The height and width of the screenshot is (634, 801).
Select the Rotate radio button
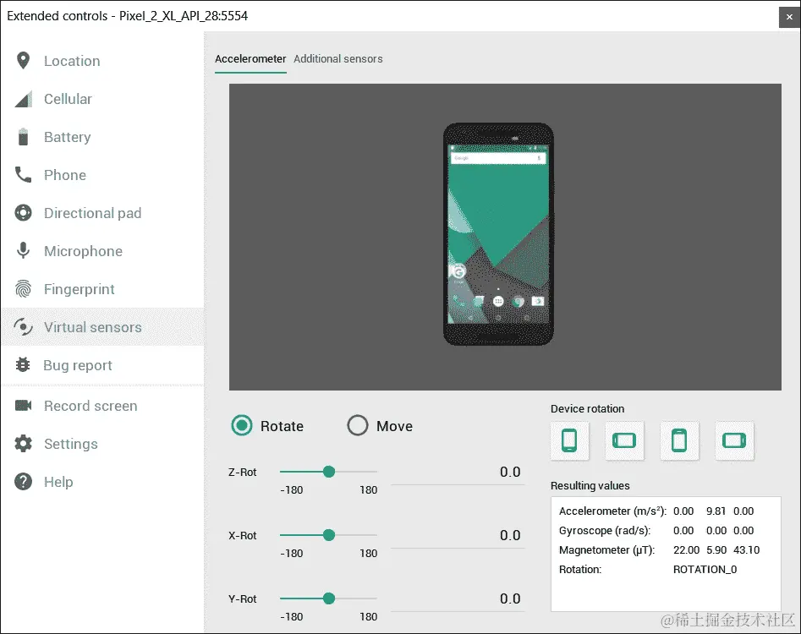[242, 425]
